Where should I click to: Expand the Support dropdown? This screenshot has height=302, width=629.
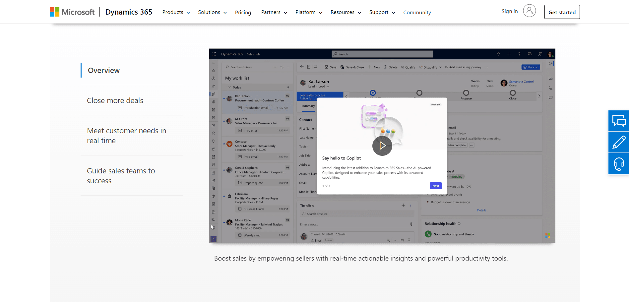pyautogui.click(x=382, y=12)
